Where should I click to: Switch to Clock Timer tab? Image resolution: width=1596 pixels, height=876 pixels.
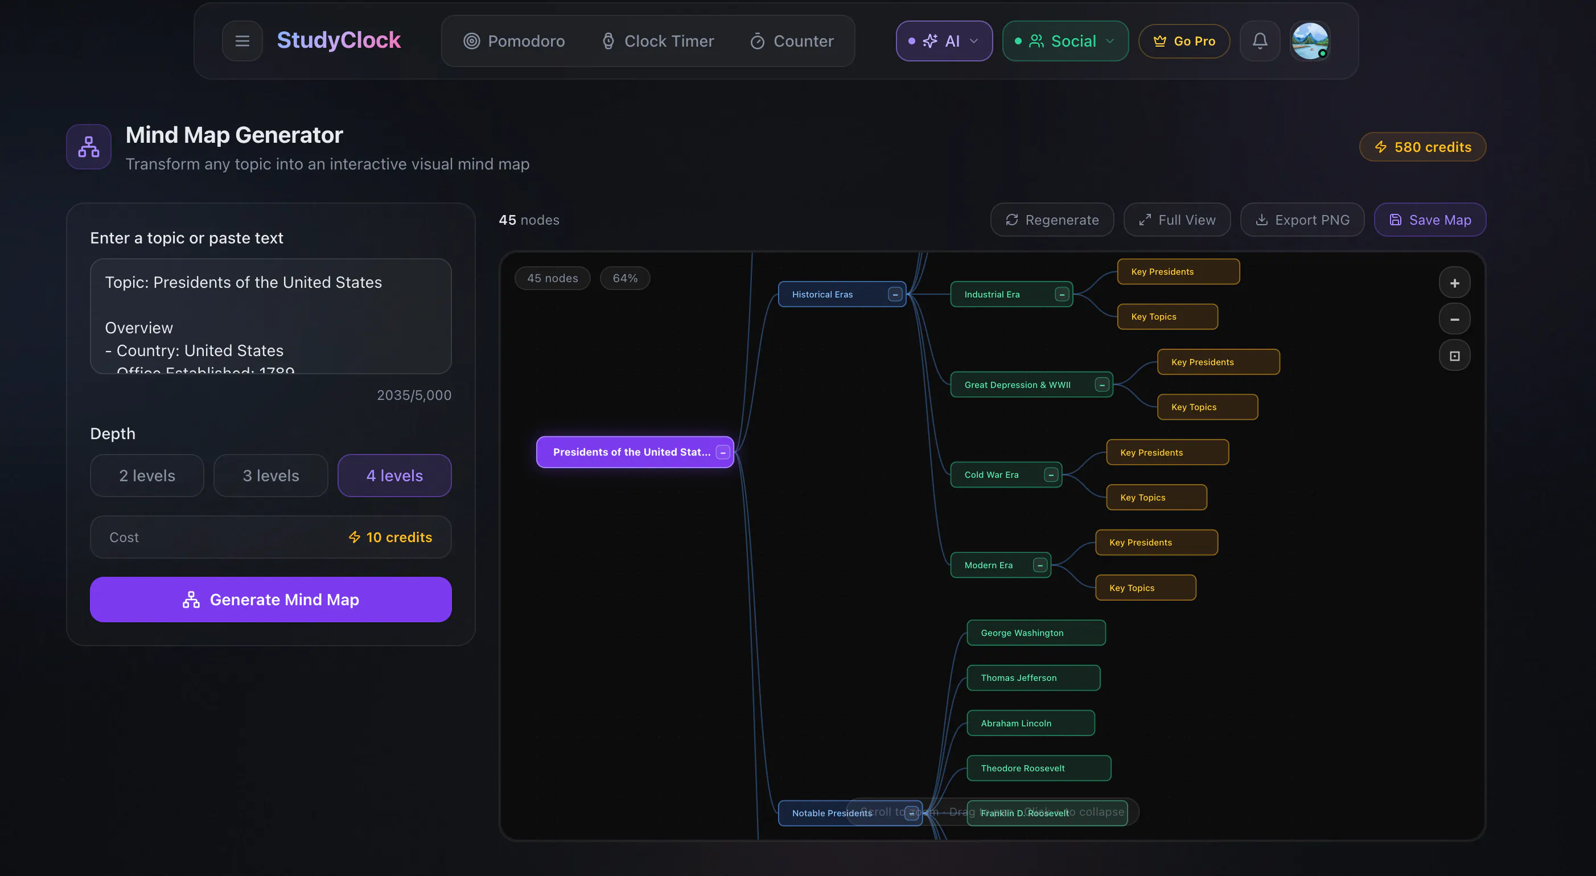tap(657, 41)
